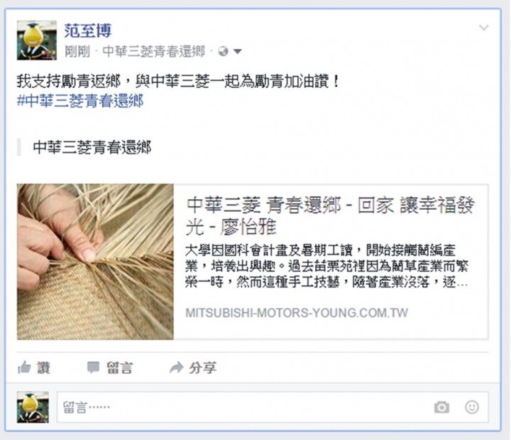The height and width of the screenshot is (440, 511).
Task: Click the MITSUBISHI-MOTORS-YOUNG.COM.TW domain link
Action: pyautogui.click(x=297, y=312)
